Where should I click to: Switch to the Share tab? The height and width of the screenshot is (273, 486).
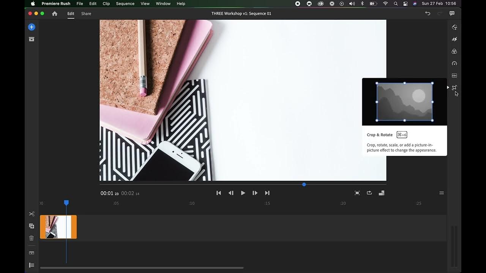click(86, 14)
